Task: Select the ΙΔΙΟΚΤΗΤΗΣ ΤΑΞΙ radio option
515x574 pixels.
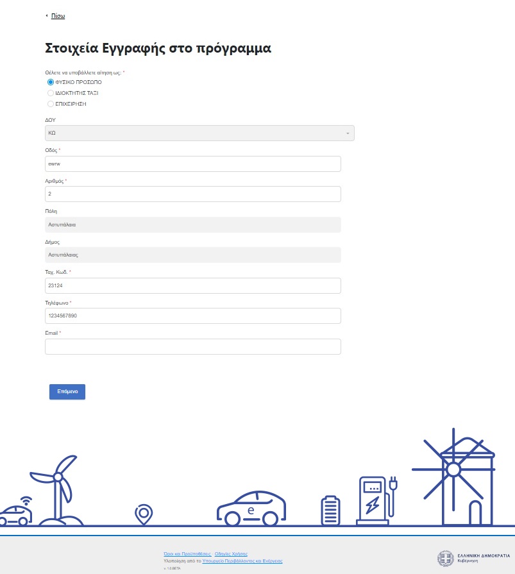Action: (51, 93)
